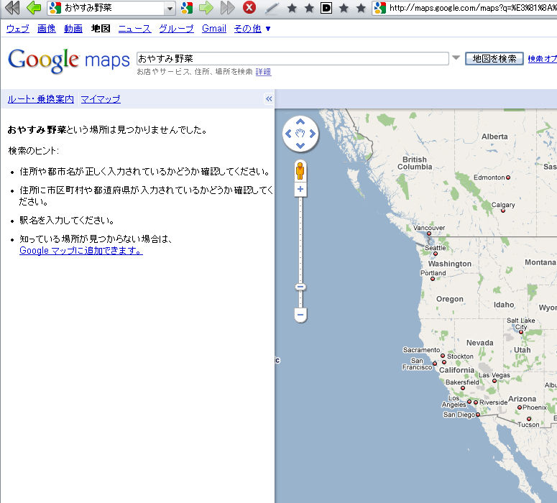
Task: Open the ウェブ web search link
Action: tap(18, 29)
